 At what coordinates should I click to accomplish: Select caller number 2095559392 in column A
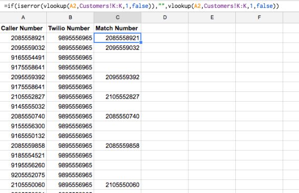tap(23, 77)
